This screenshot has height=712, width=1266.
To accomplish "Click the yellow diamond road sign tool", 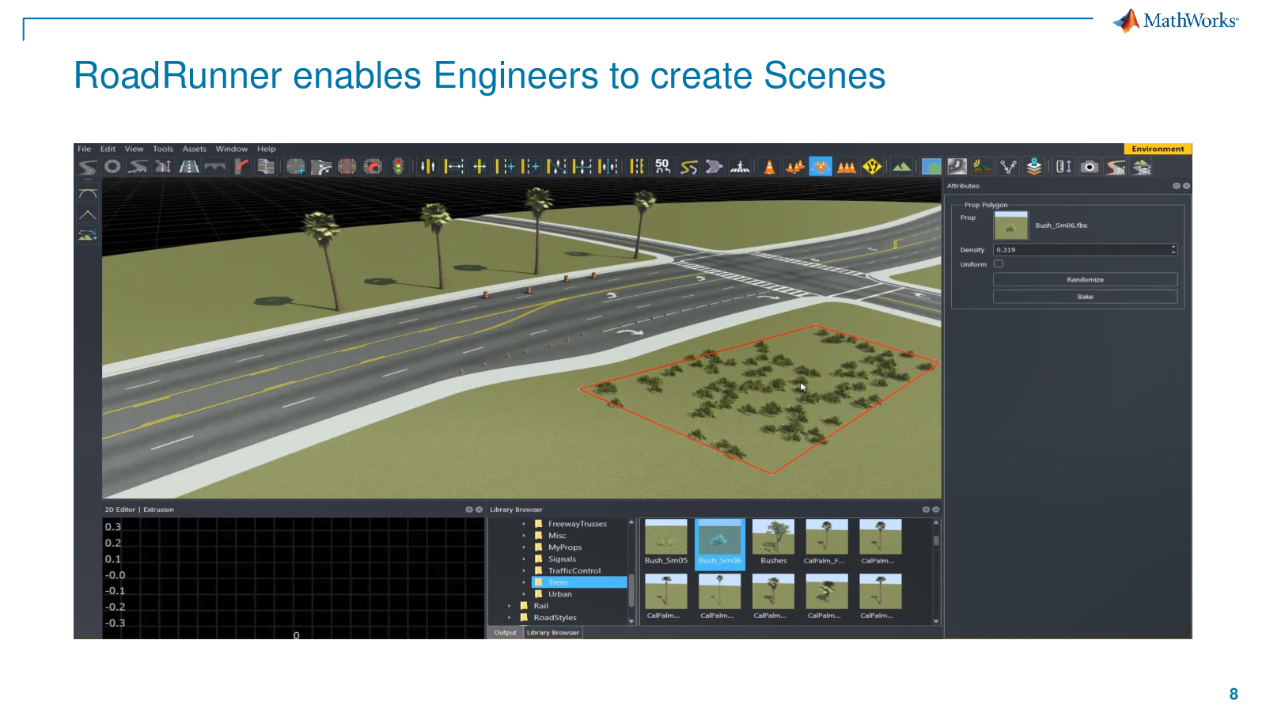I will pyautogui.click(x=873, y=167).
